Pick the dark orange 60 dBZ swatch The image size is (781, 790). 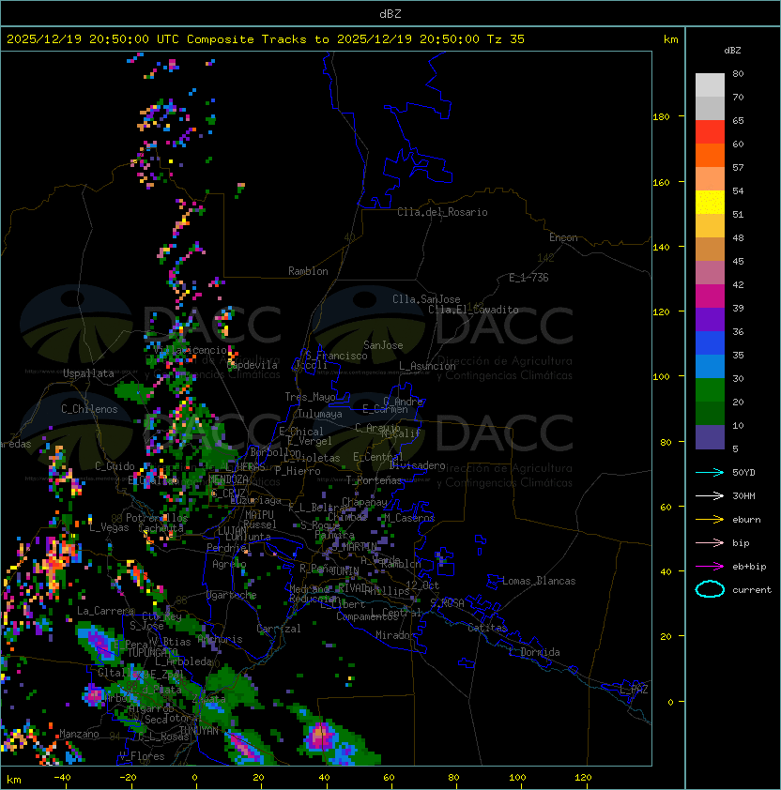point(710,155)
